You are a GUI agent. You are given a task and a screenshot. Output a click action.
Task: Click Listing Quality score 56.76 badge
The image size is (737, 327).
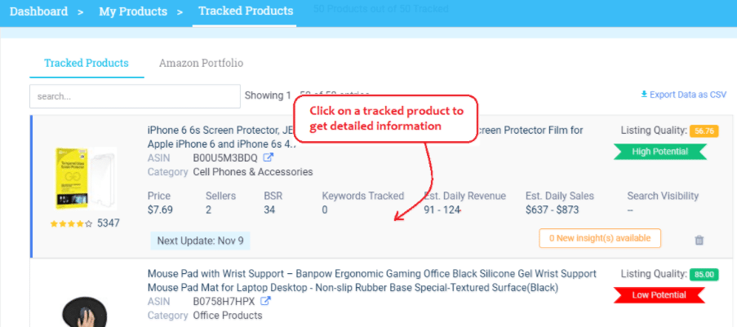coord(704,131)
